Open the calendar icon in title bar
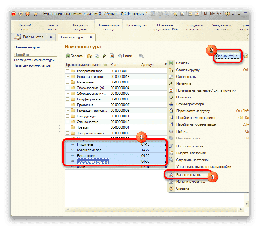This screenshot has height=227, width=266. click(x=197, y=14)
